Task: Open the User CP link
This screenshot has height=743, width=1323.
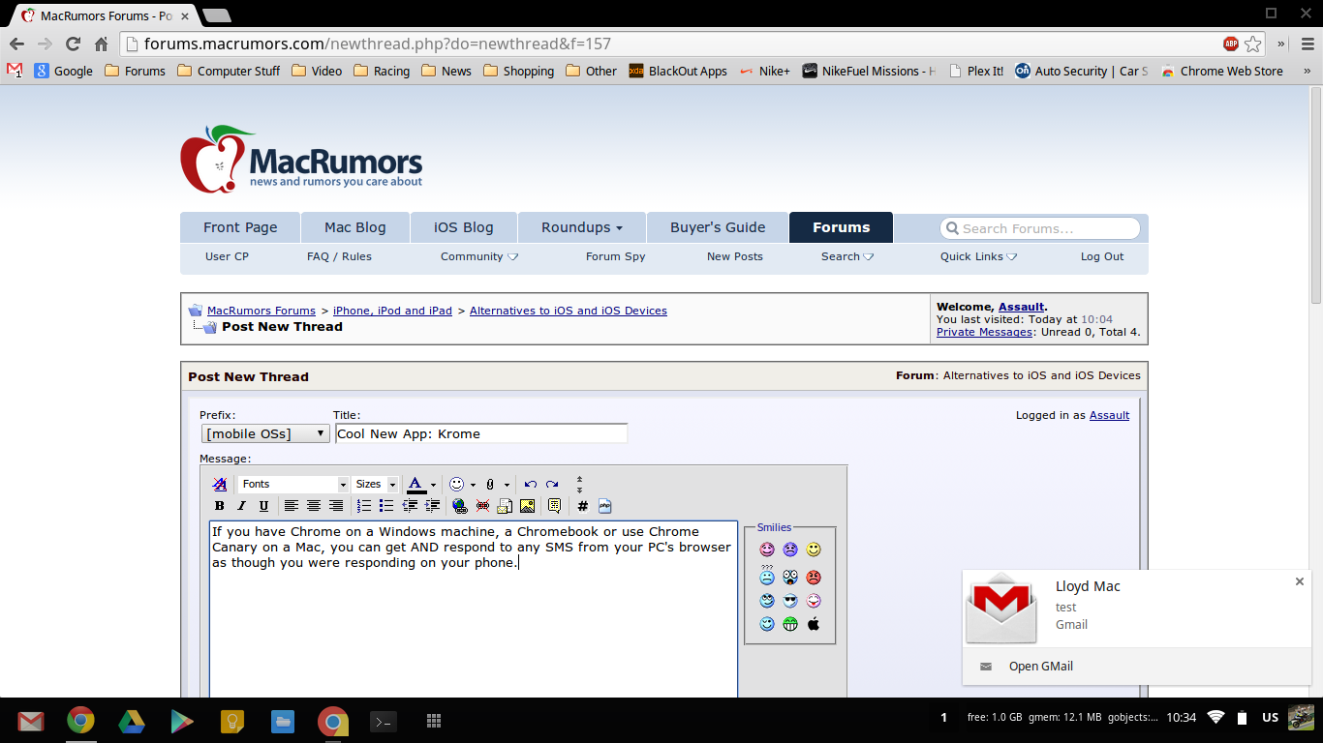Action: coord(227,256)
